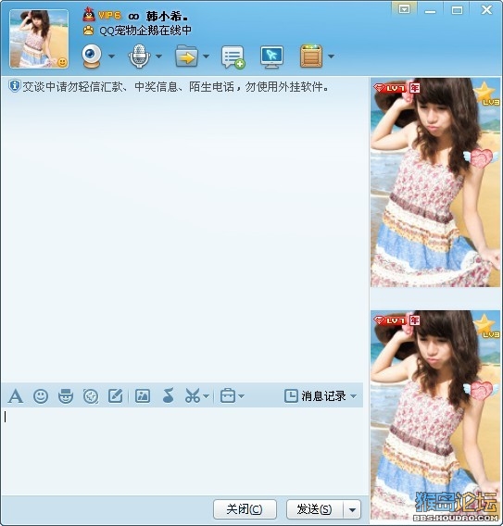Screen dimensions: 503x526
Task: Open the applications box icon
Action: [x=310, y=56]
